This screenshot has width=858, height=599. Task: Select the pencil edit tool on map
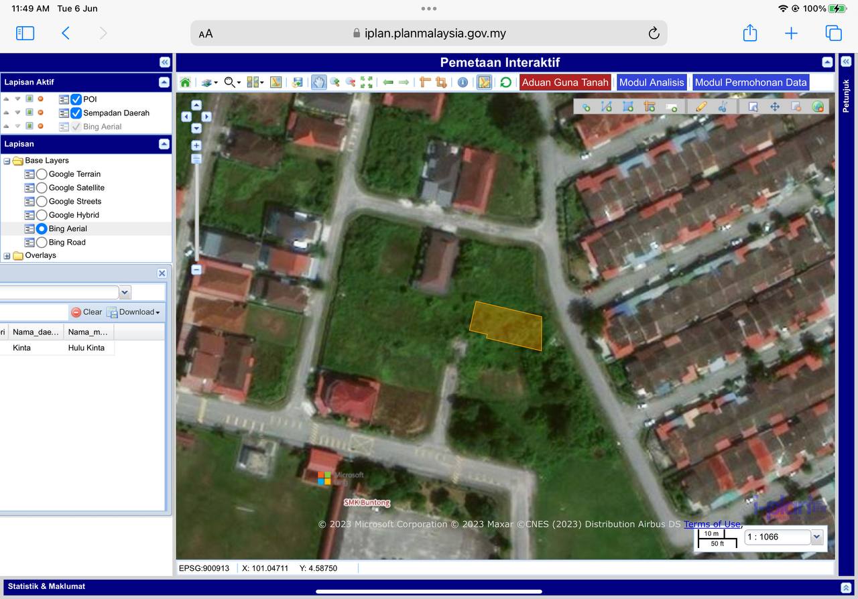(x=701, y=107)
